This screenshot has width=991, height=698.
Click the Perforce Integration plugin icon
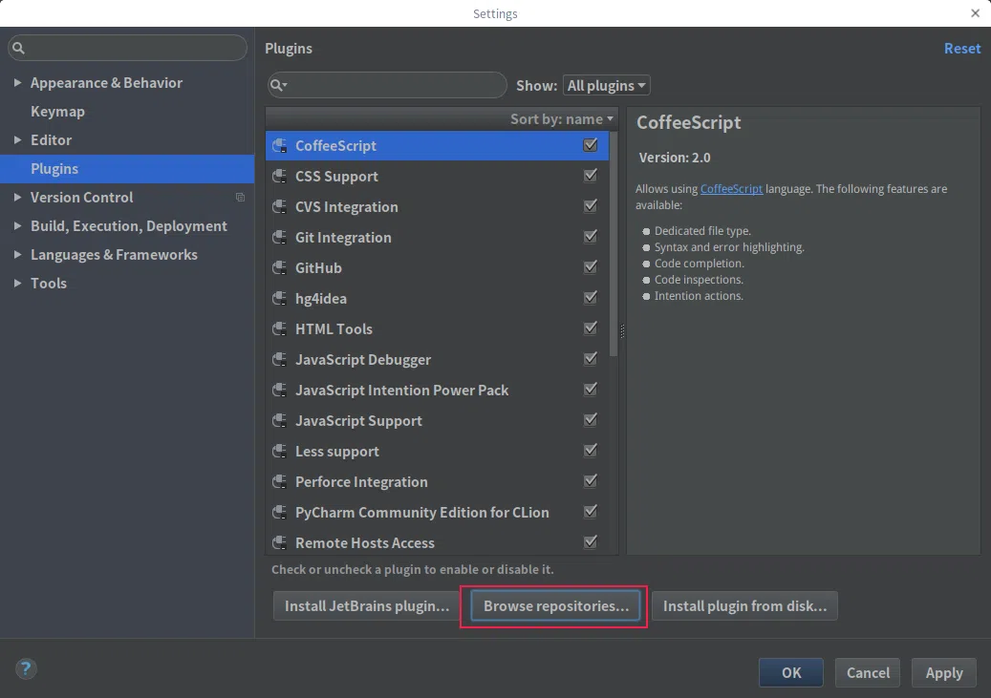(x=279, y=481)
